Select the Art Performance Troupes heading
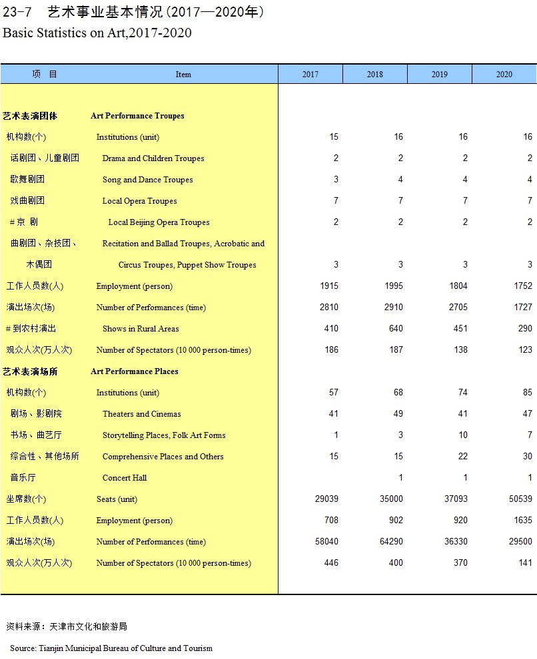 click(x=137, y=116)
